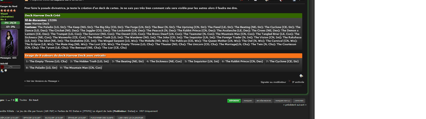Click the private message icon under Activité
Viewport: 426px width, 119px height.
[x=6, y=71]
